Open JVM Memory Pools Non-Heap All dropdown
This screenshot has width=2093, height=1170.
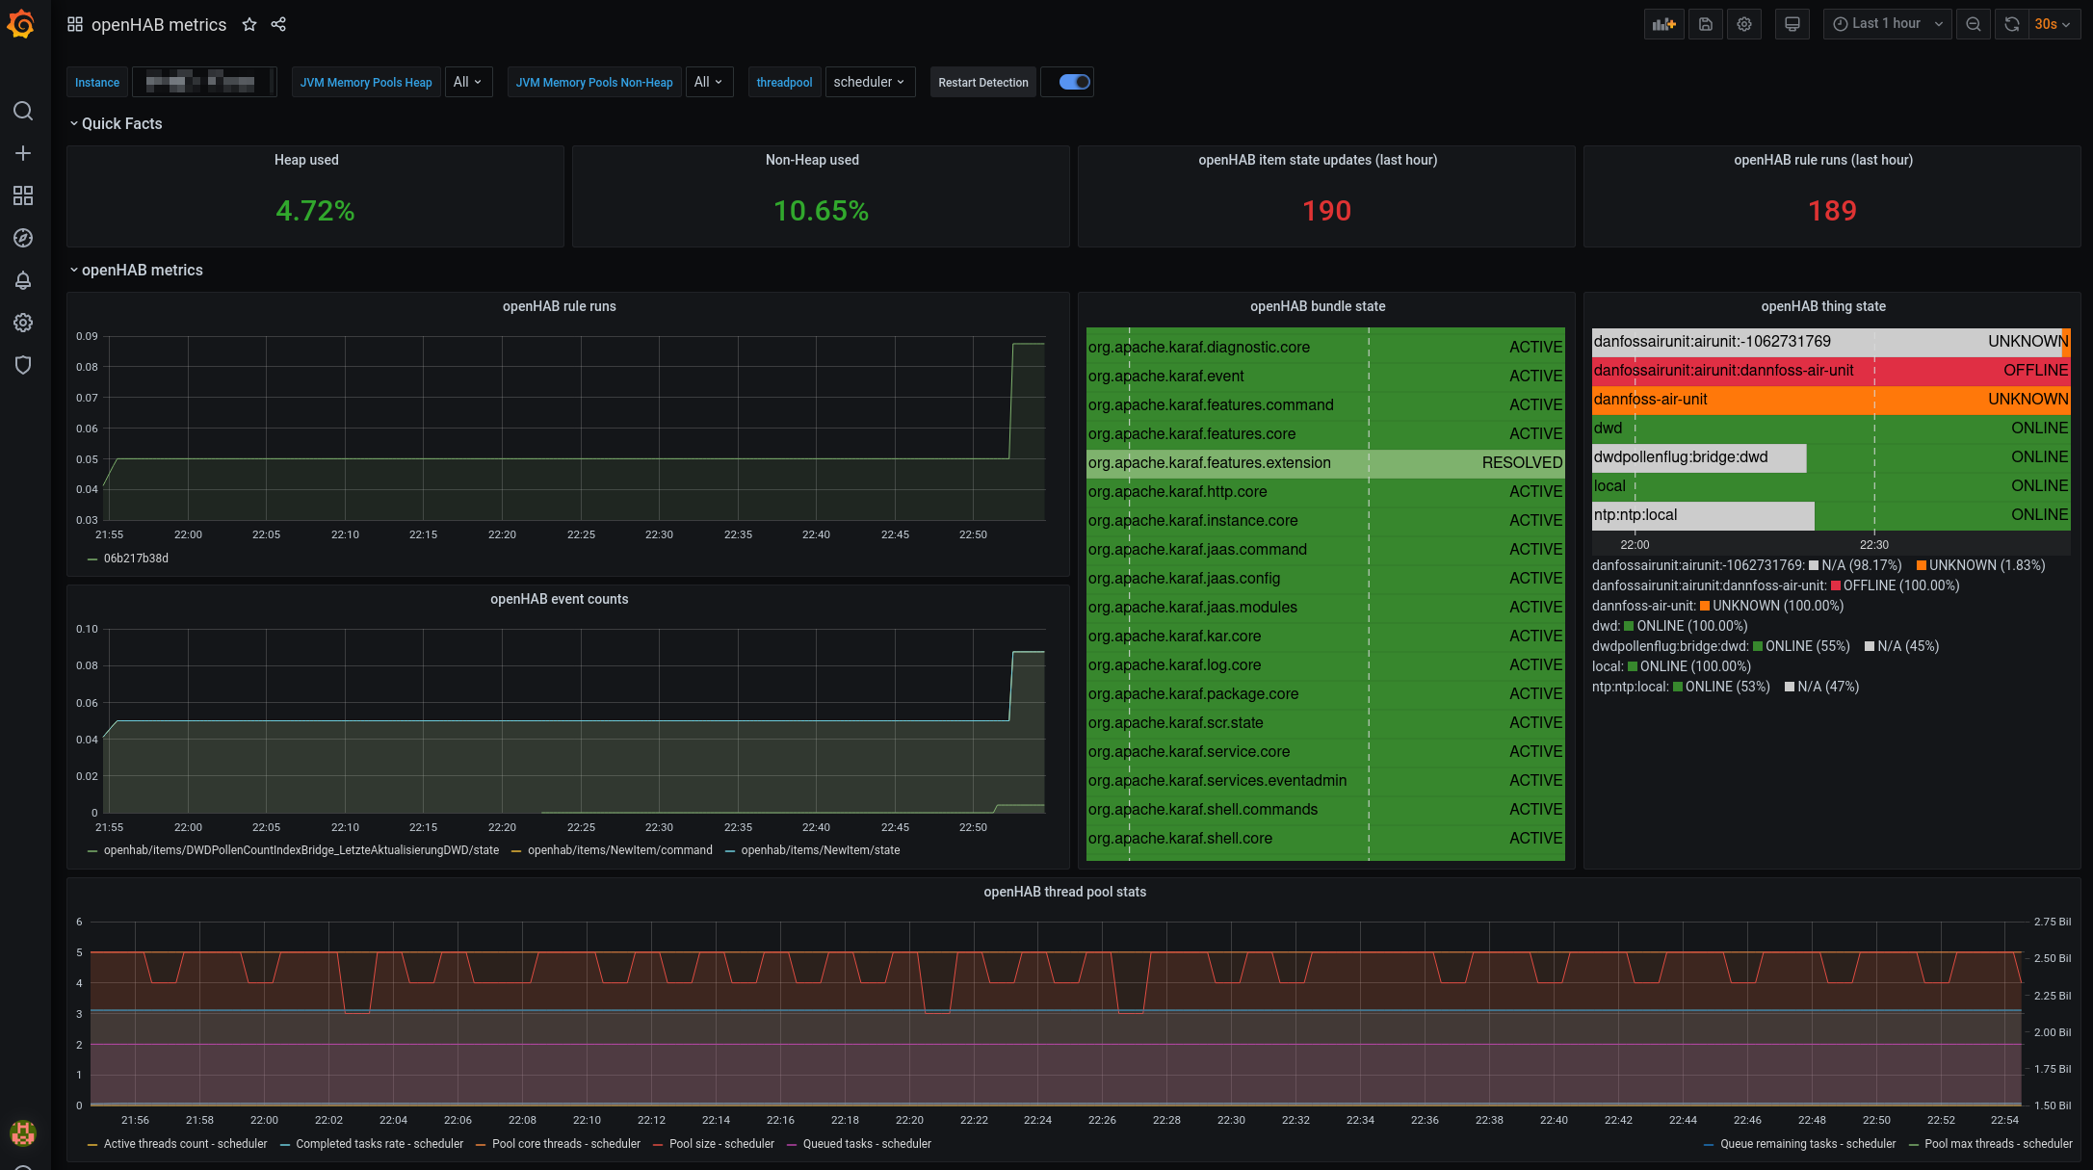pyautogui.click(x=709, y=82)
